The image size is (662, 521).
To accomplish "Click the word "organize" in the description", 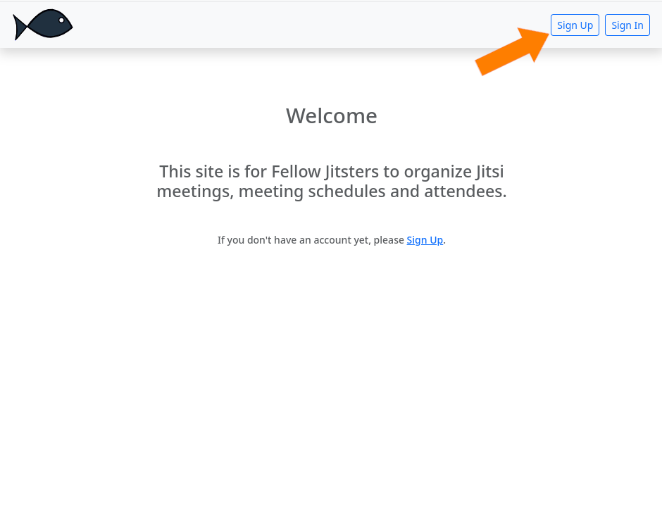I will click(x=430, y=172).
